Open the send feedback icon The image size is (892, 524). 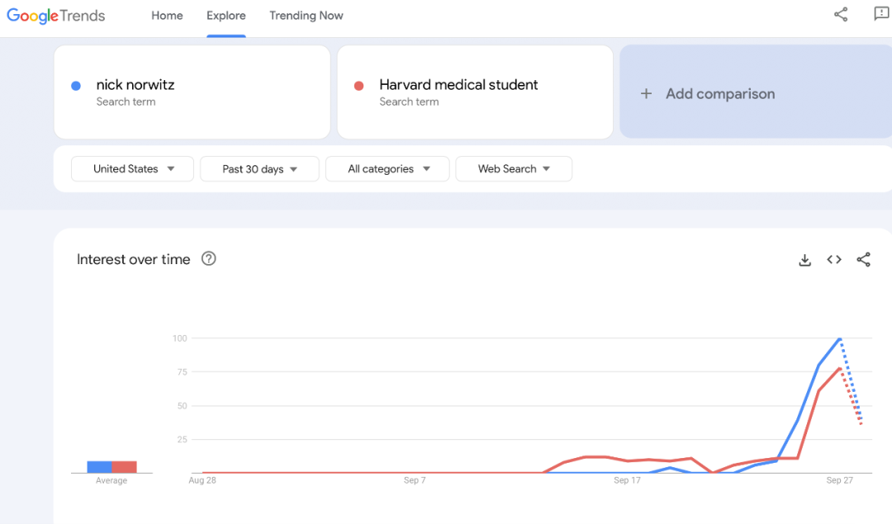[880, 15]
